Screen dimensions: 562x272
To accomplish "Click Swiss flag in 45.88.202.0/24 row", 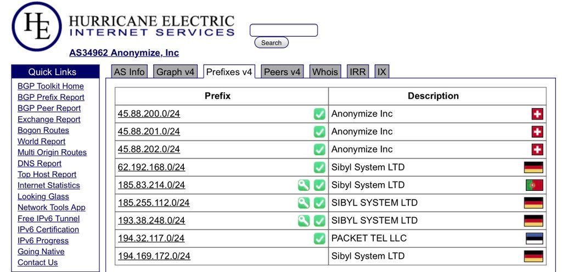I will click(x=537, y=150).
